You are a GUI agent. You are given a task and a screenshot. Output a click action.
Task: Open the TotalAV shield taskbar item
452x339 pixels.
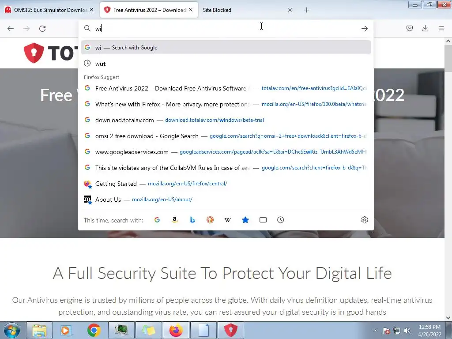click(231, 330)
